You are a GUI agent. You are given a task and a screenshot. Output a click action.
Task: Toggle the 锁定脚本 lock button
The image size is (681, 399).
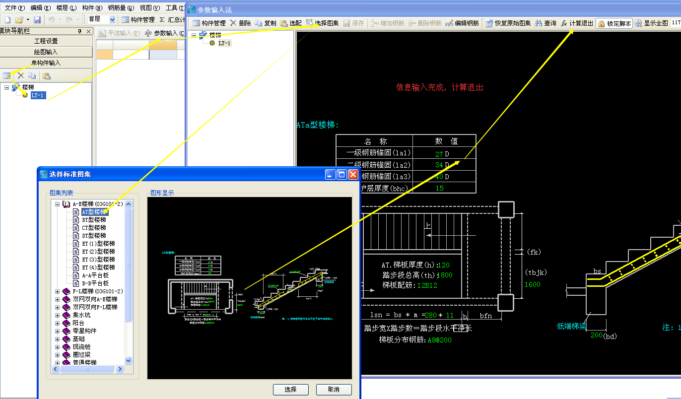[x=614, y=23]
